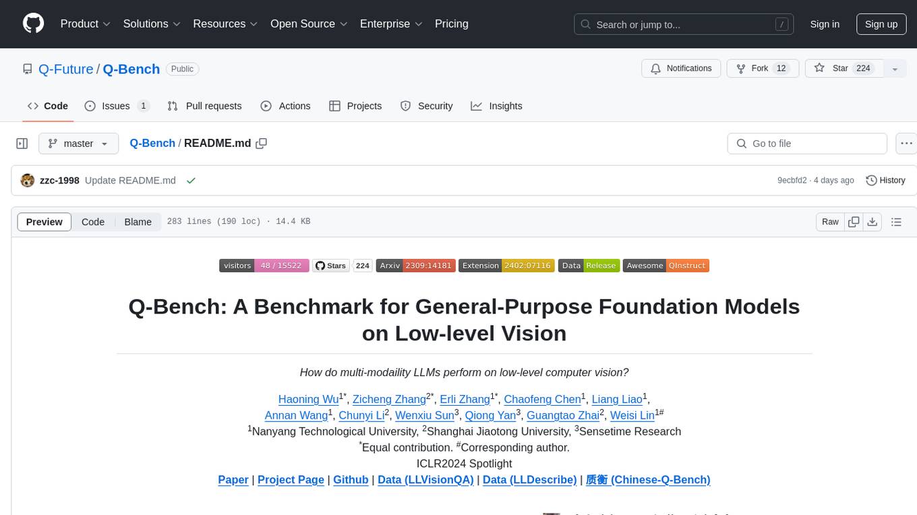The image size is (917, 515).
Task: Open the Pricing page
Action: 452,24
